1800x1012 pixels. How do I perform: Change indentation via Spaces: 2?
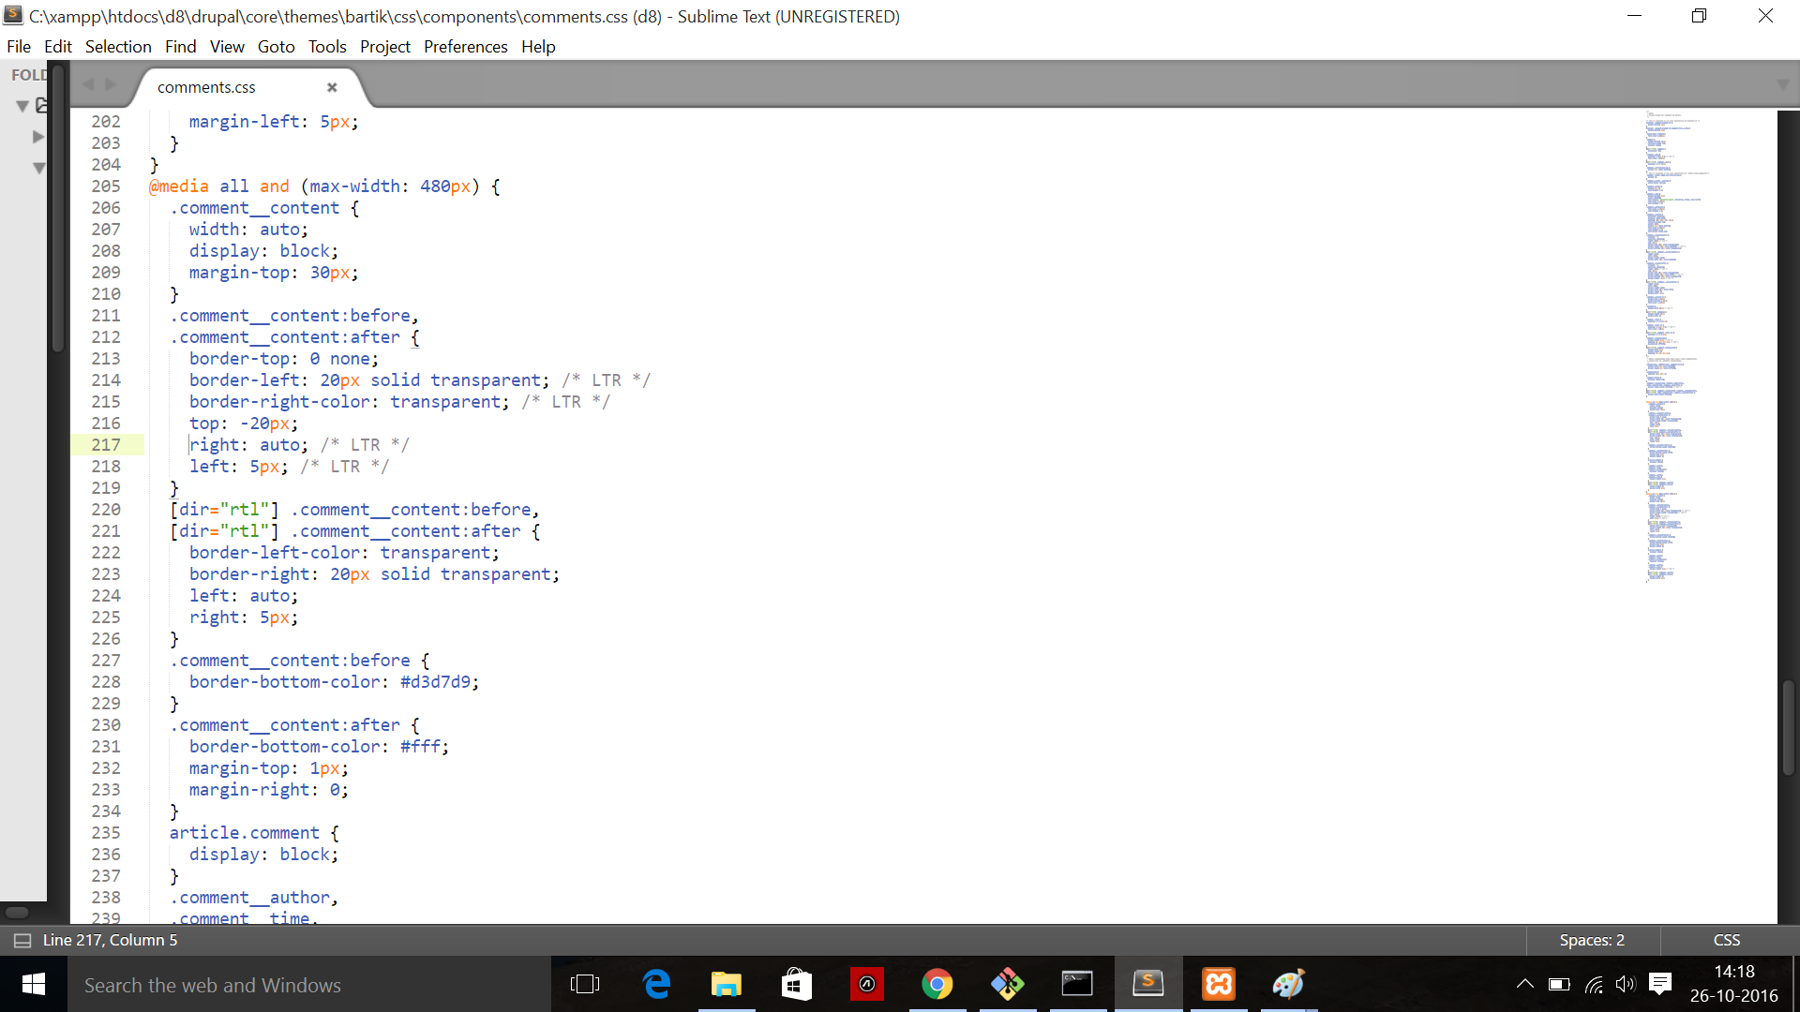1592,940
